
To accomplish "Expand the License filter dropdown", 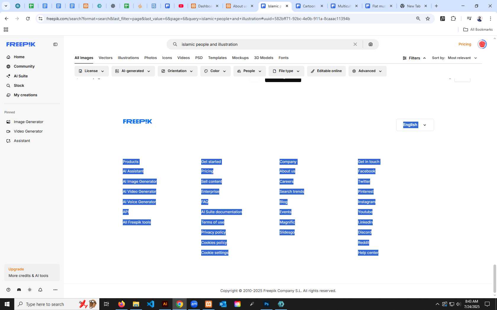I will (x=91, y=71).
